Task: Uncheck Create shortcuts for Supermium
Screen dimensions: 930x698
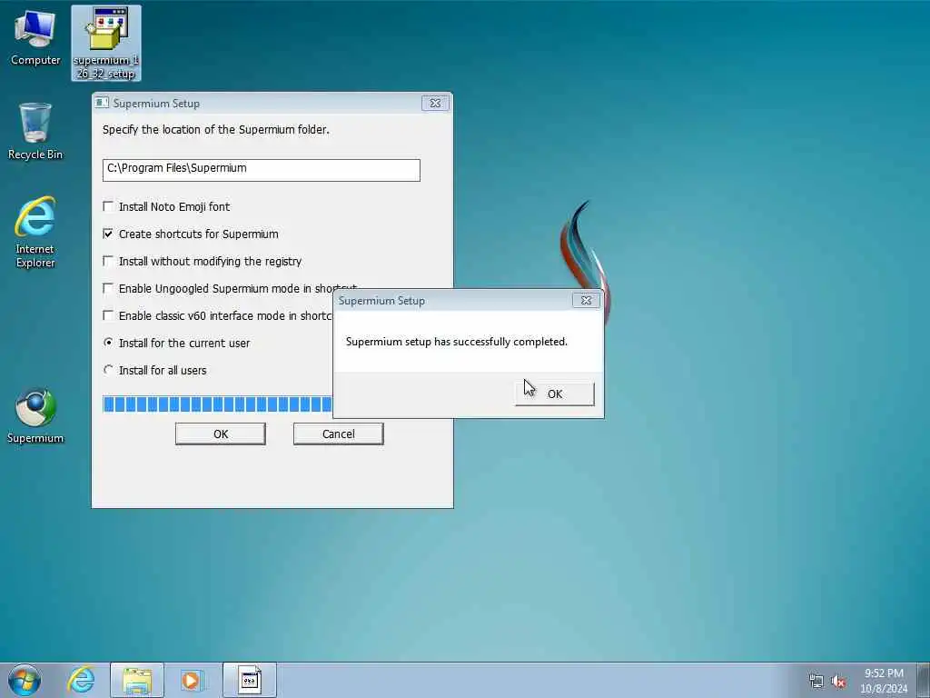Action: (108, 234)
